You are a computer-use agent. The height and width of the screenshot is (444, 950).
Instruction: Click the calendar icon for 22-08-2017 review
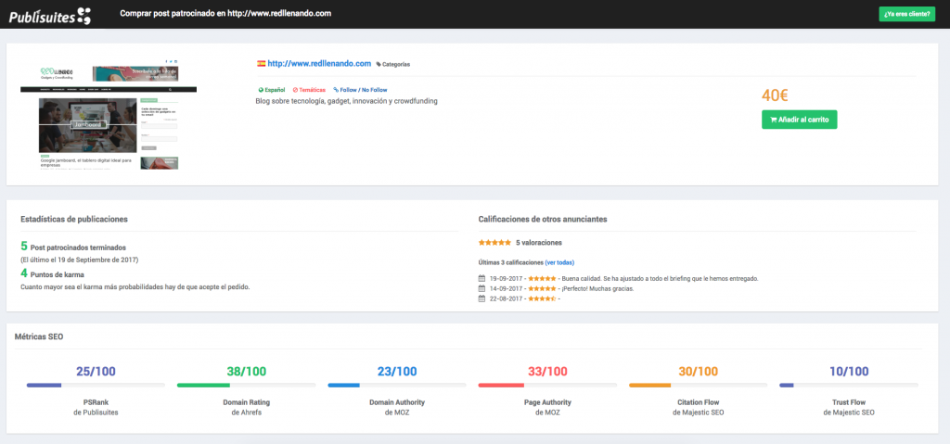pyautogui.click(x=481, y=298)
